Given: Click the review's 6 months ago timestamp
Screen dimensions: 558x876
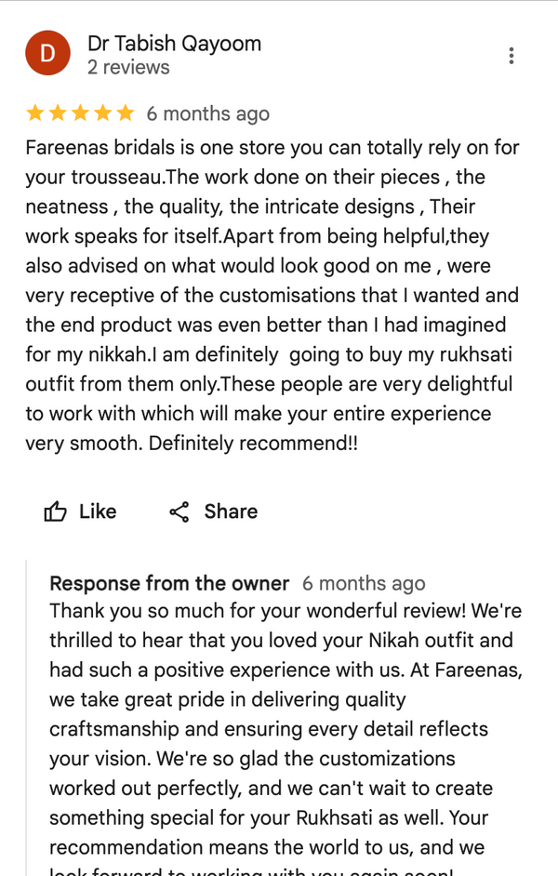Looking at the screenshot, I should (207, 113).
